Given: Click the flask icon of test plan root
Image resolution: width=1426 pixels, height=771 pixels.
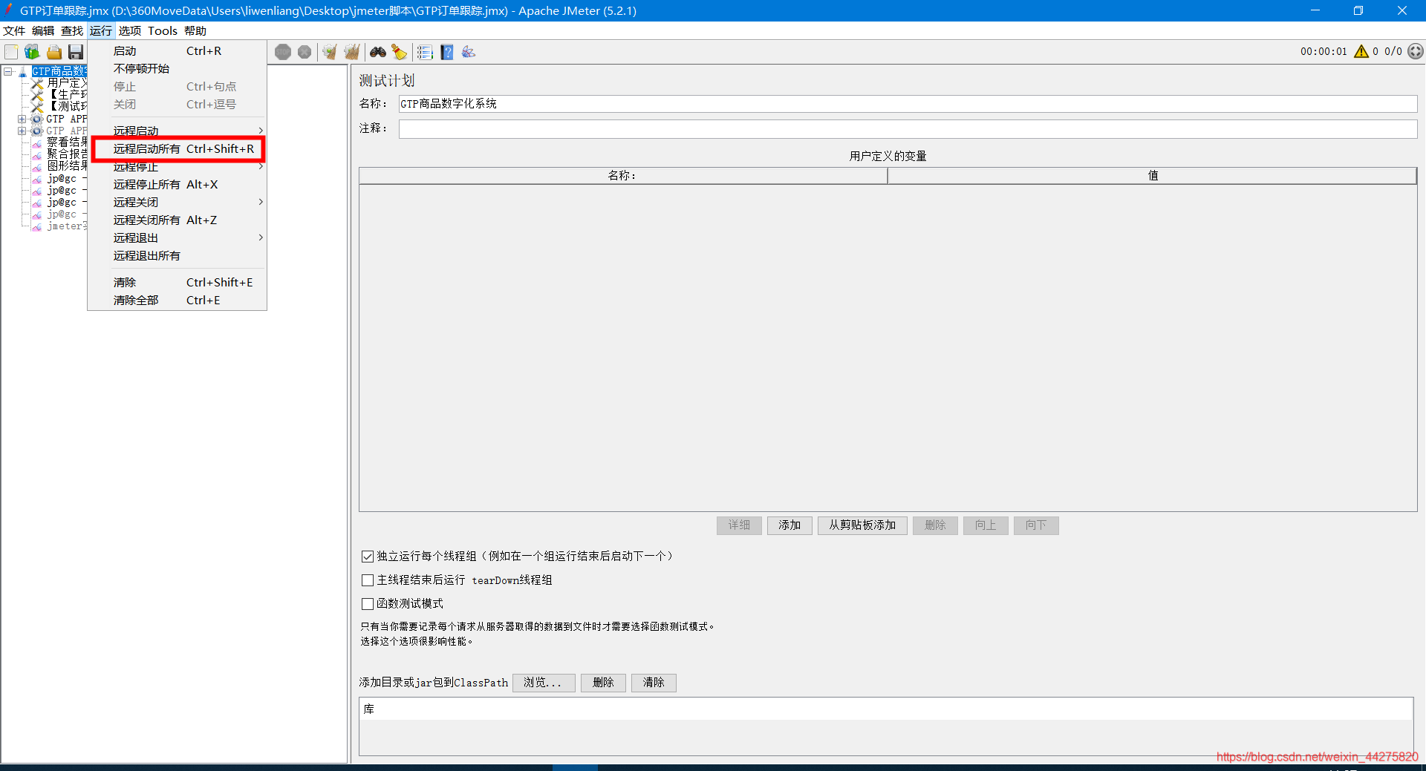Looking at the screenshot, I should [23, 71].
